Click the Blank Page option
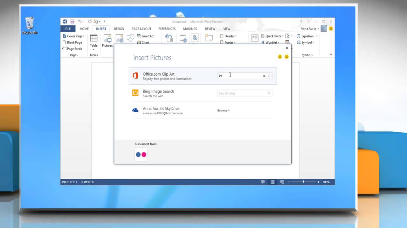This screenshot has width=407, height=228. point(72,42)
